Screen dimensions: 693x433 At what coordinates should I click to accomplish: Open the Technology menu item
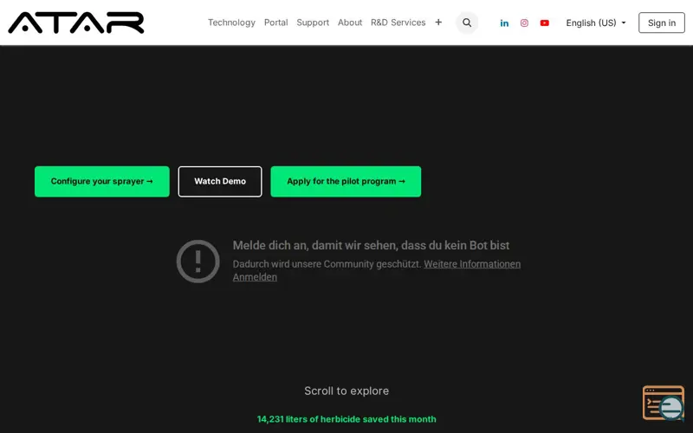pos(231,23)
